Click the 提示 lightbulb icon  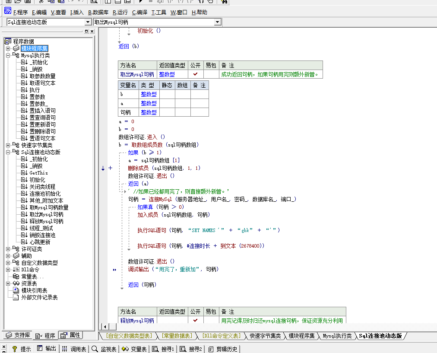tap(15, 349)
